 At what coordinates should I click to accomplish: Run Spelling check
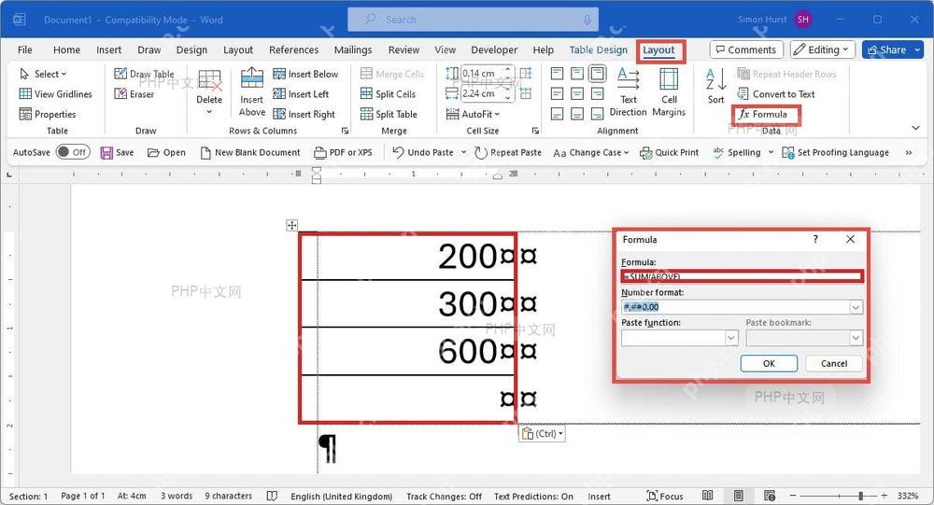pyautogui.click(x=736, y=152)
